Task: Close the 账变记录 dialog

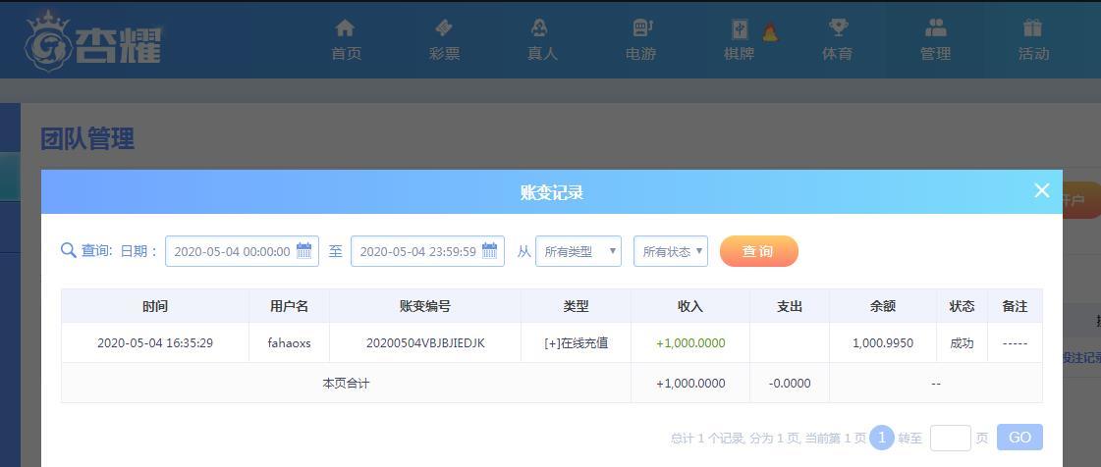Action: coord(1042,190)
